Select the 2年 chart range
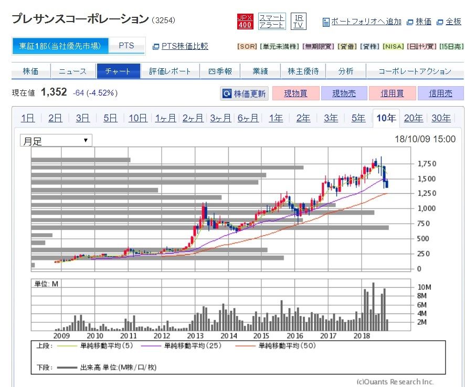 point(303,118)
